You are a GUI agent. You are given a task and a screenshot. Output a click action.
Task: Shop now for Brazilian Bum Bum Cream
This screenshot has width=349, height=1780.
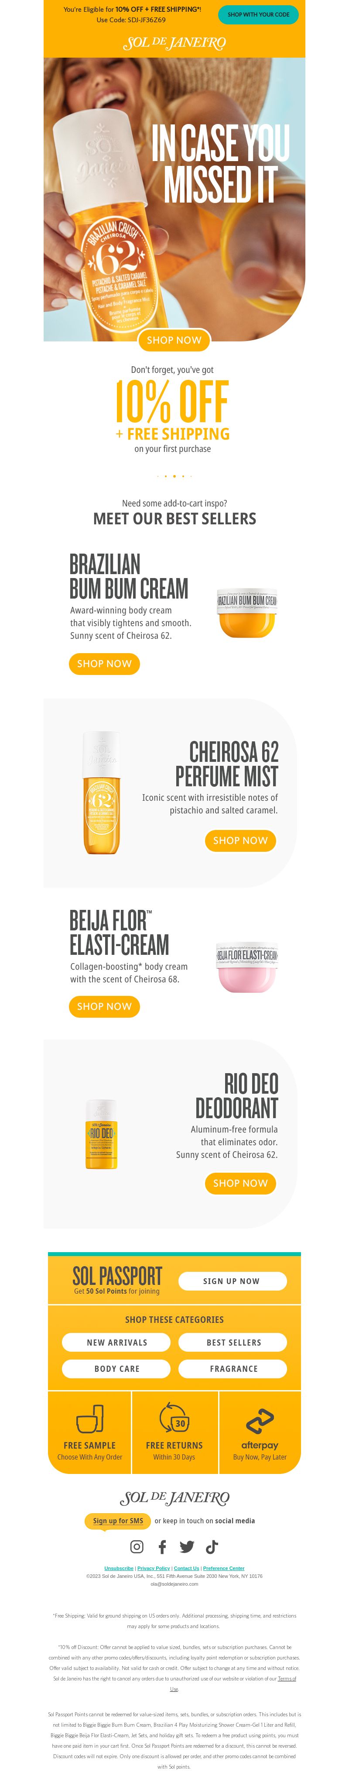[104, 663]
